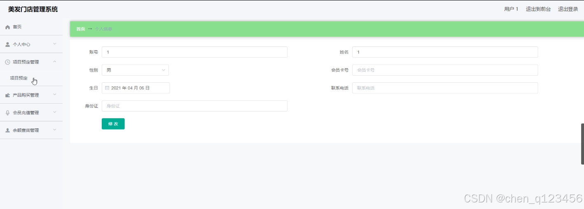Open the 首页 sidebar menu item
This screenshot has width=584, height=209.
click(x=31, y=27)
